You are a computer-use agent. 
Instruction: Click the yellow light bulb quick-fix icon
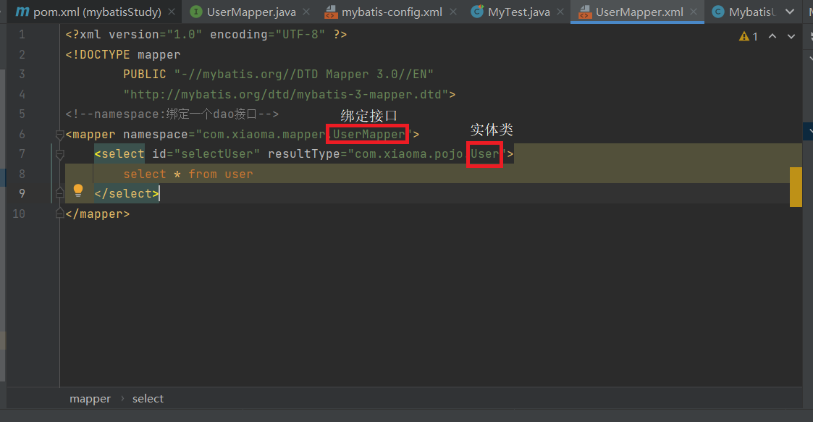point(78,191)
